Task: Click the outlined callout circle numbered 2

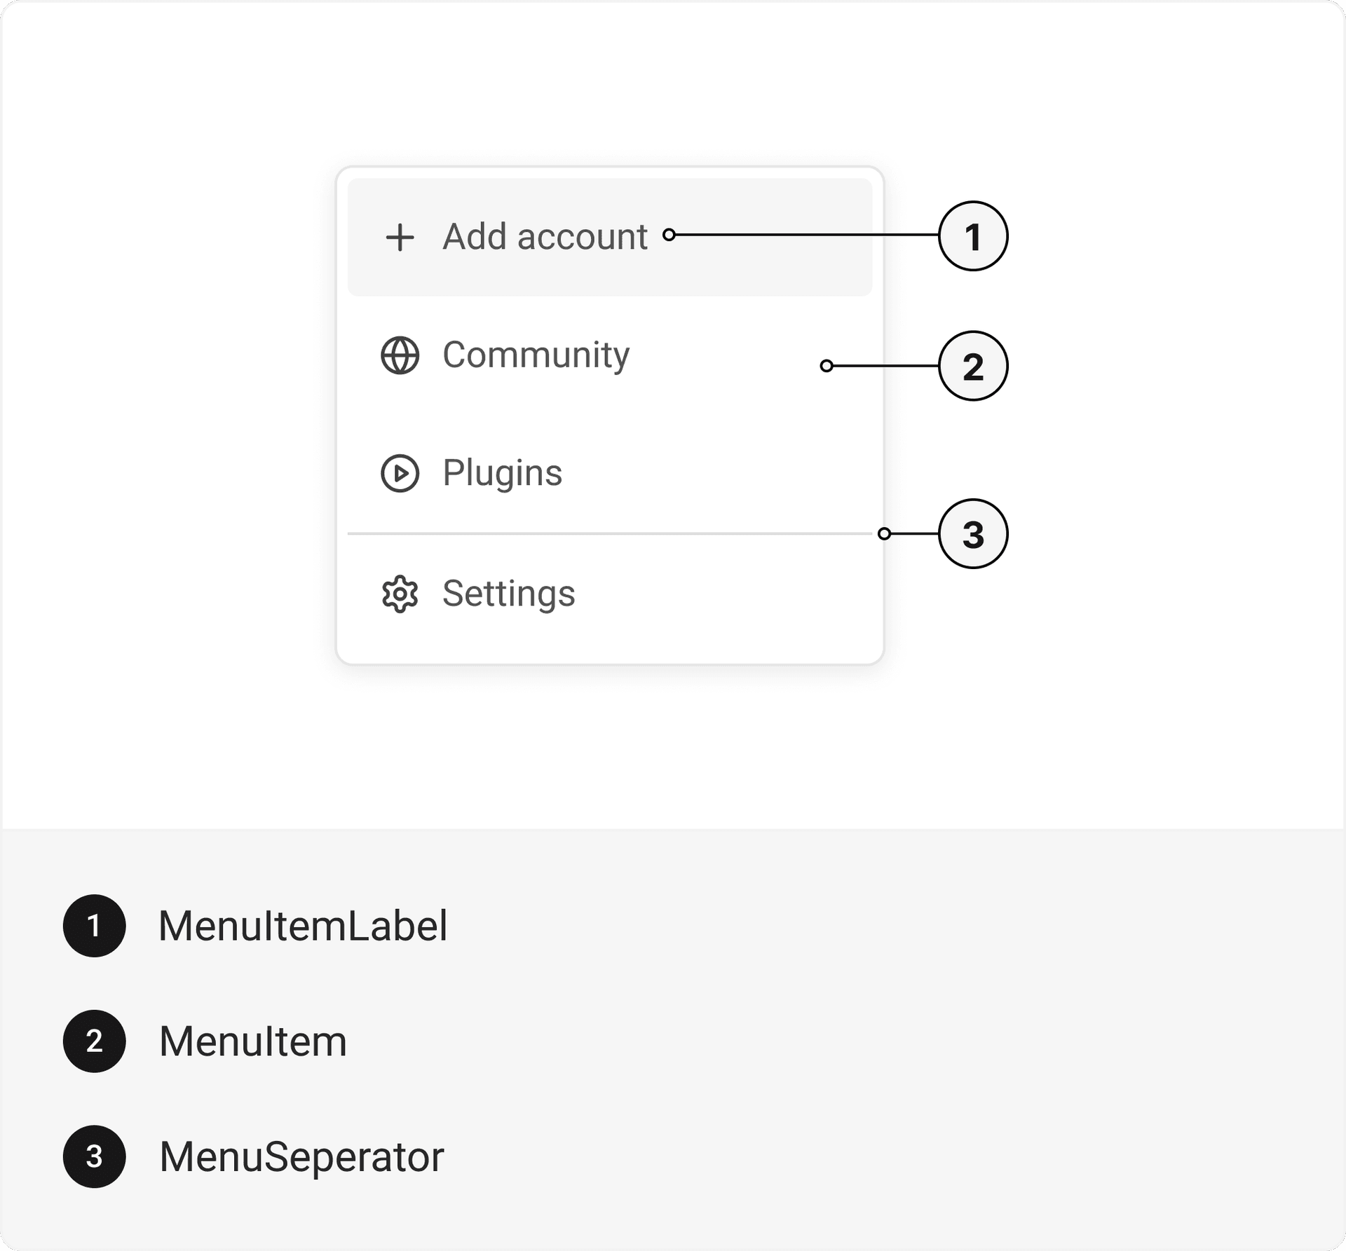Action: [x=972, y=366]
